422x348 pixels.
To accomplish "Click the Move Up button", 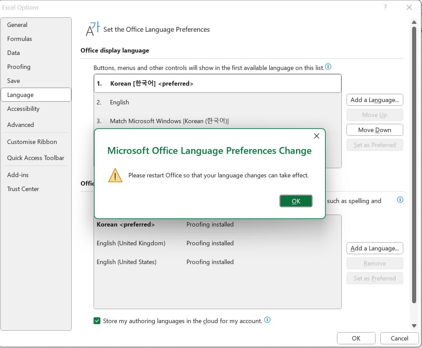I will pyautogui.click(x=375, y=115).
